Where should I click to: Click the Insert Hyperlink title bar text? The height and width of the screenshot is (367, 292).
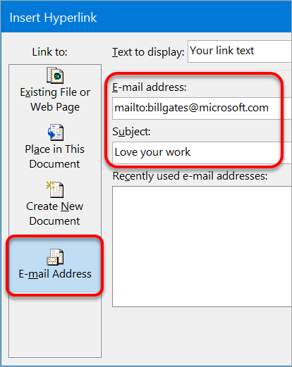[53, 18]
